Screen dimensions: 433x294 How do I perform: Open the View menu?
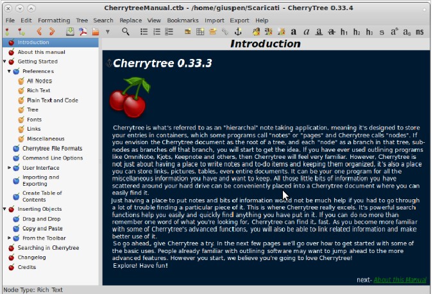point(154,20)
